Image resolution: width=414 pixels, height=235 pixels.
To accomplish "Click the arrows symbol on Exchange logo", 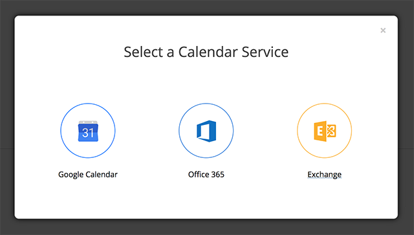I will coord(331,131).
